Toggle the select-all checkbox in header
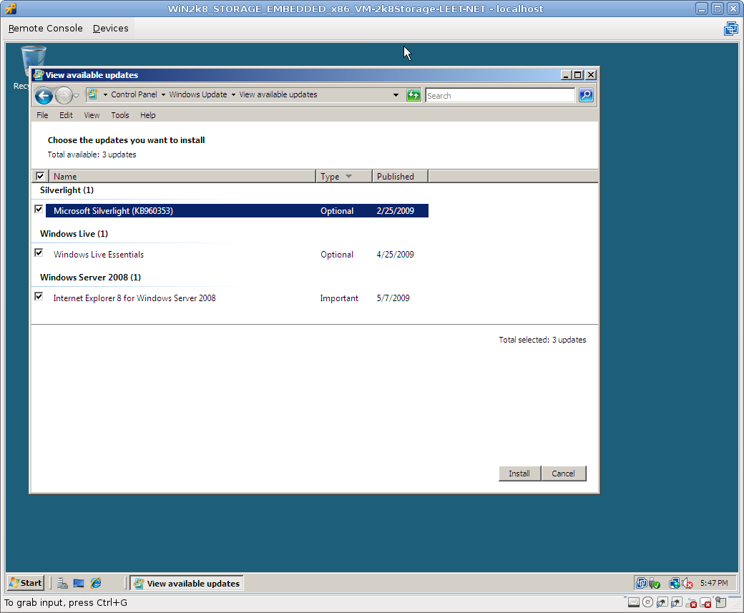Viewport: 744px width, 613px height. (40, 176)
